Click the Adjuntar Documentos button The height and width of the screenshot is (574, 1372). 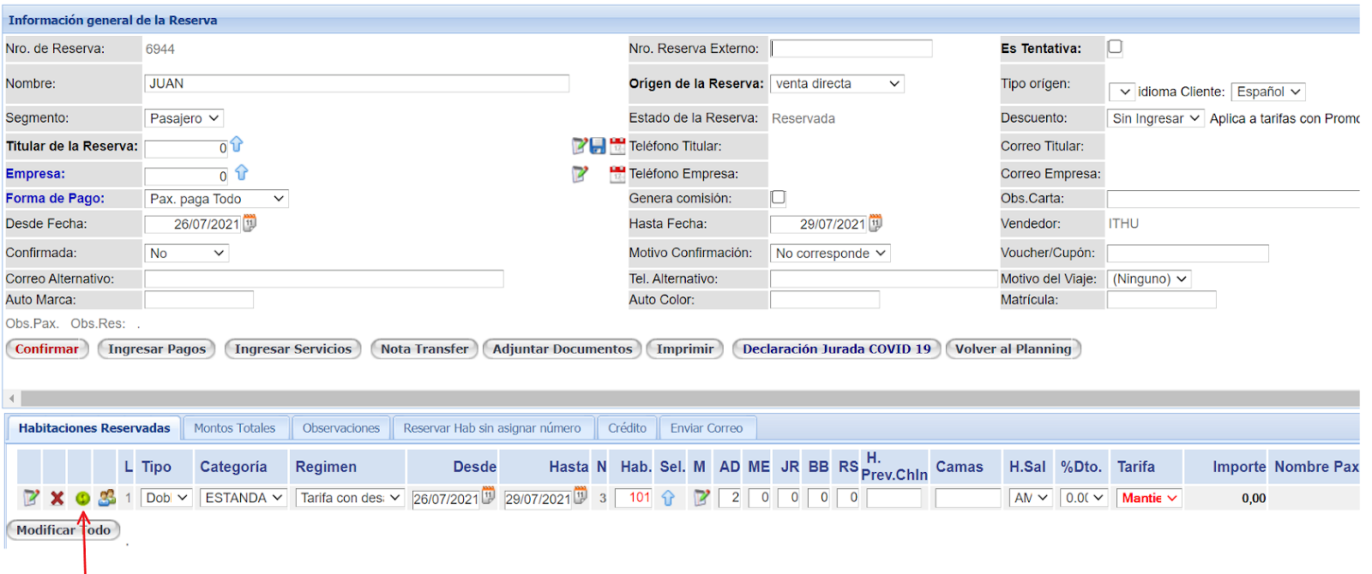click(563, 349)
